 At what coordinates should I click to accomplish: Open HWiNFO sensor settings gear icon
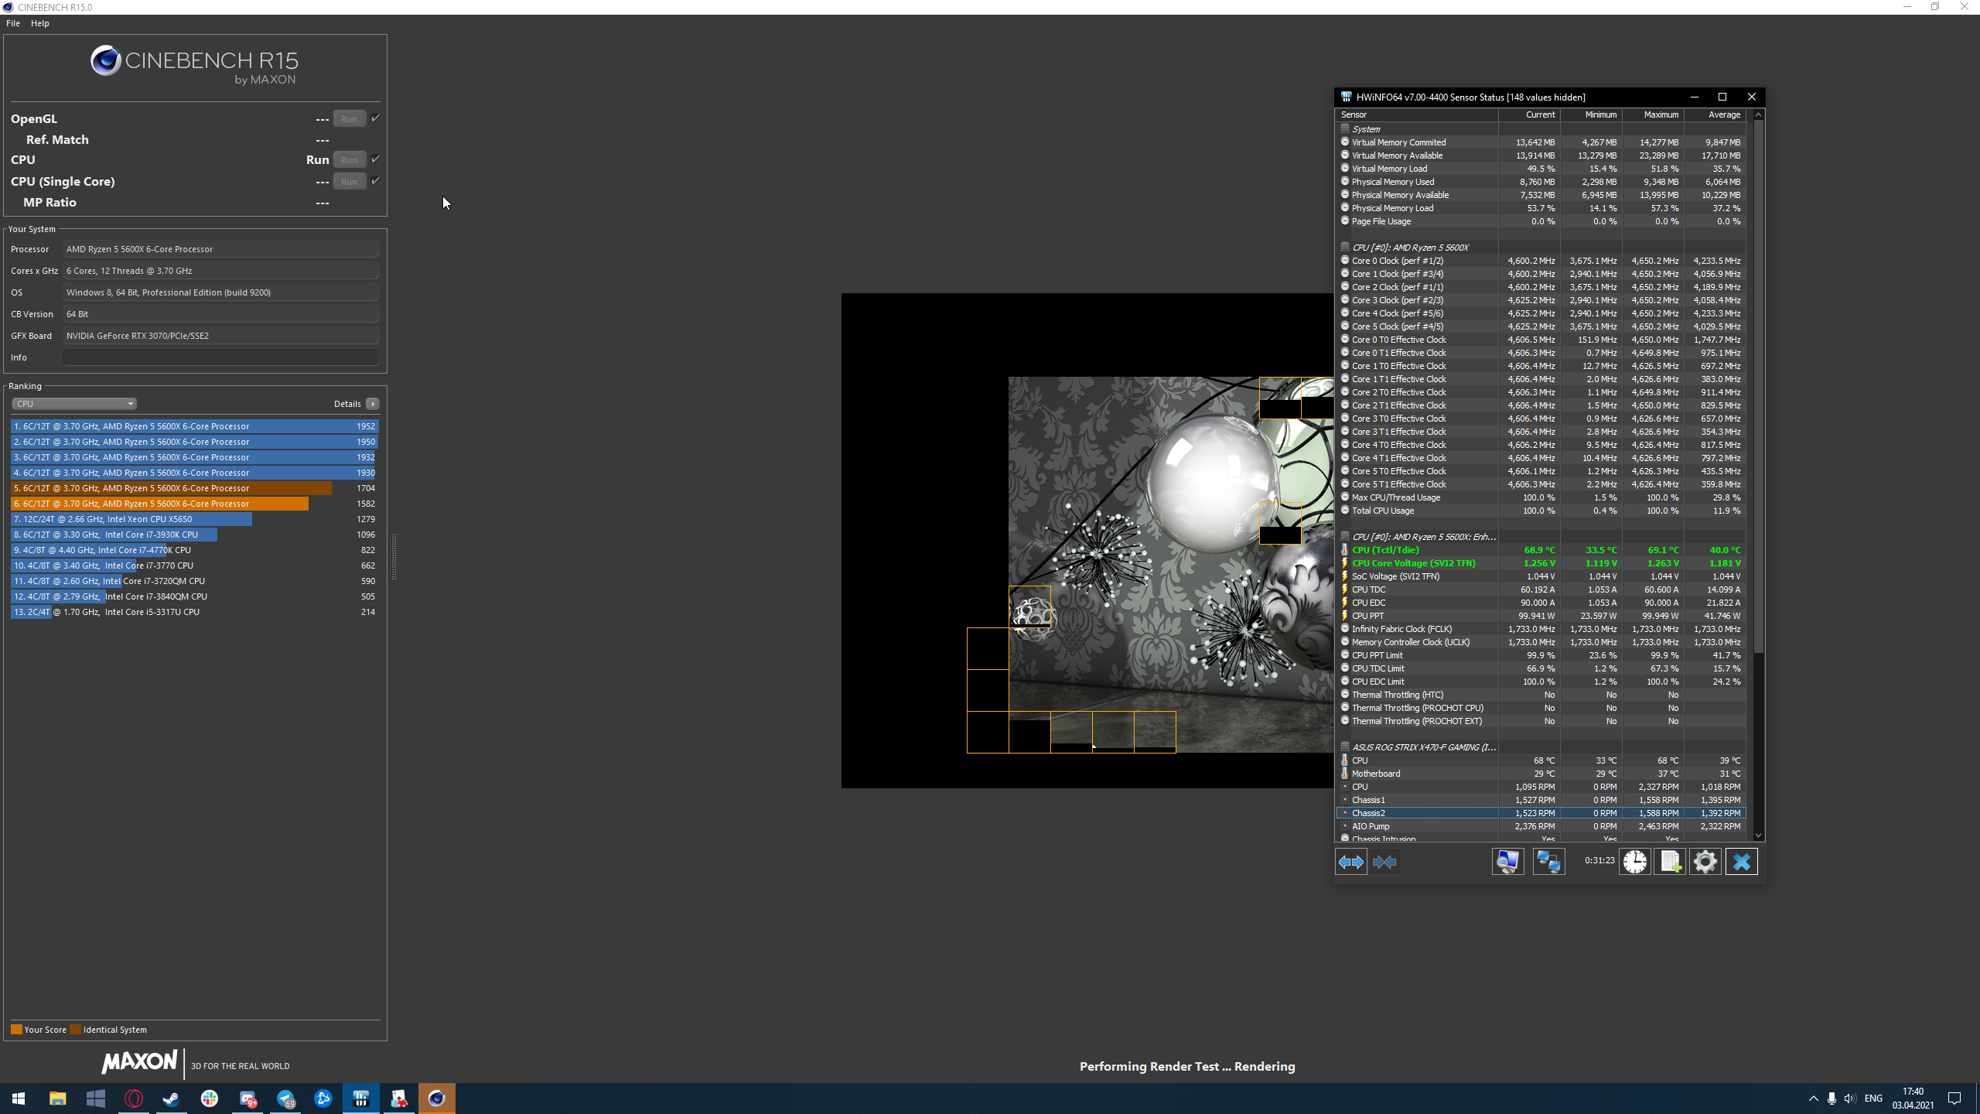tap(1705, 862)
